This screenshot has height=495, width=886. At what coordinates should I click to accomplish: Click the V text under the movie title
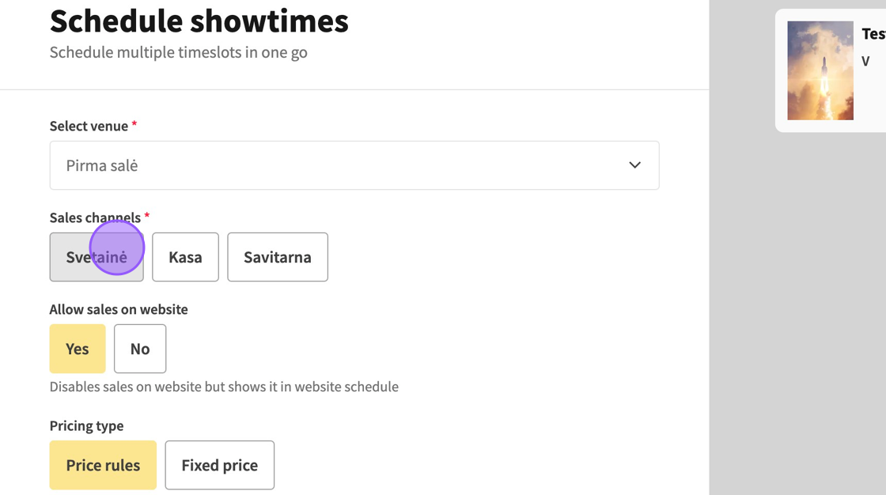coord(865,62)
